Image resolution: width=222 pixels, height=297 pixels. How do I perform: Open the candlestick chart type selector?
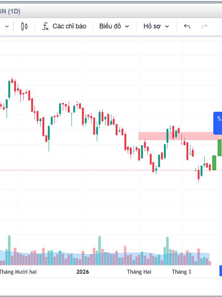pos(24,26)
